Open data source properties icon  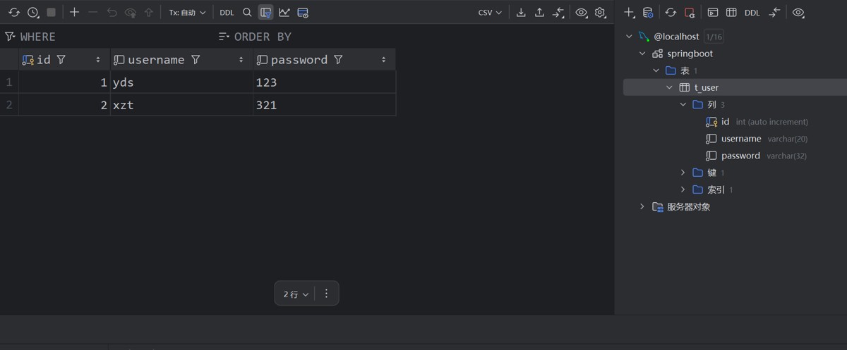(647, 13)
